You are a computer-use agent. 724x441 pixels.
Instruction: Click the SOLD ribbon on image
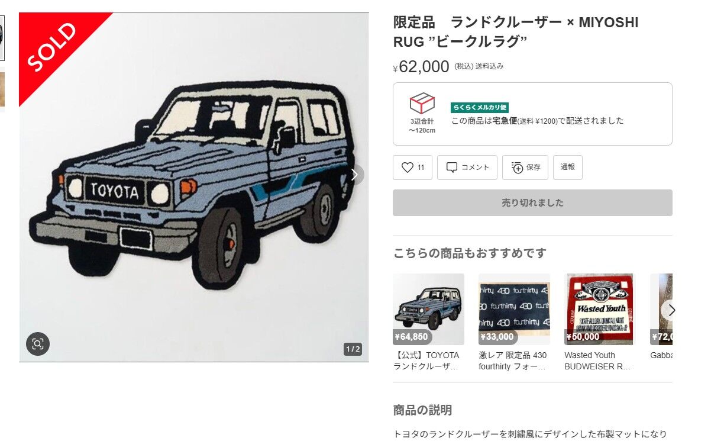click(52, 46)
